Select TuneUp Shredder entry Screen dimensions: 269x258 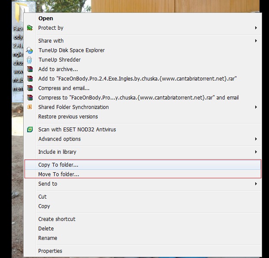(143, 60)
